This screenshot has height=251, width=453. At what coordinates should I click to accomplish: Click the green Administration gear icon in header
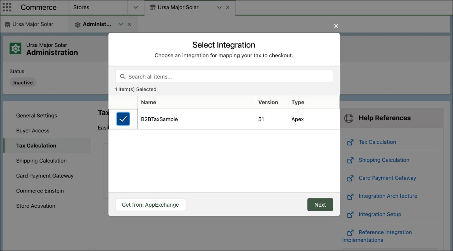(x=16, y=49)
